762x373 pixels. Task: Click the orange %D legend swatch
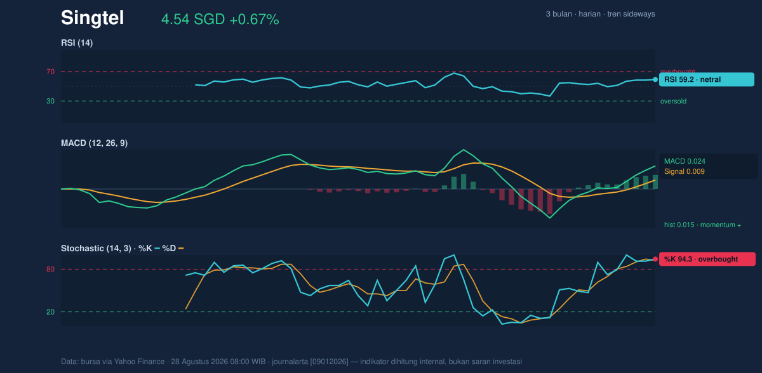[181, 248]
